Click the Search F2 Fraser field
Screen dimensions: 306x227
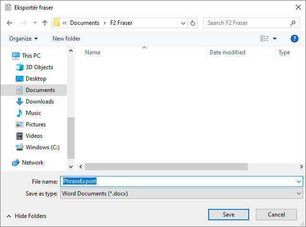click(x=247, y=23)
